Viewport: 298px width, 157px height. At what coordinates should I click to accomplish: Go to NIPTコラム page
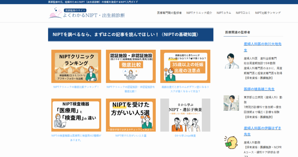(224, 13)
